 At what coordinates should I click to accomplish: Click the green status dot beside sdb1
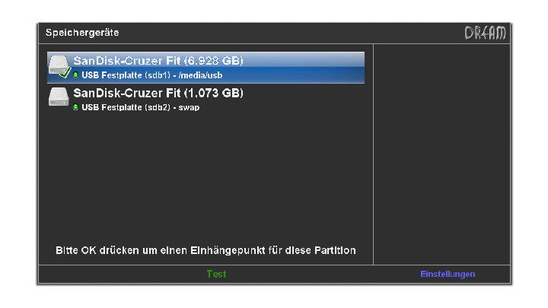point(75,75)
